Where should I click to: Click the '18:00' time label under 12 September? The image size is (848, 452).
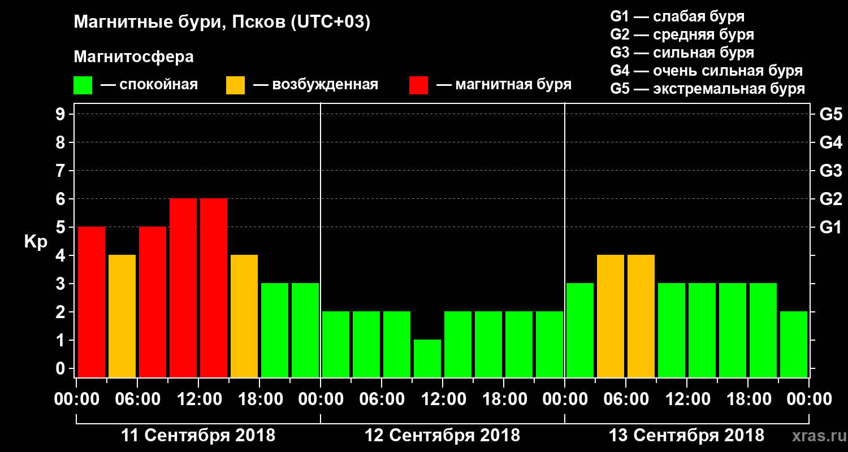pos(504,399)
